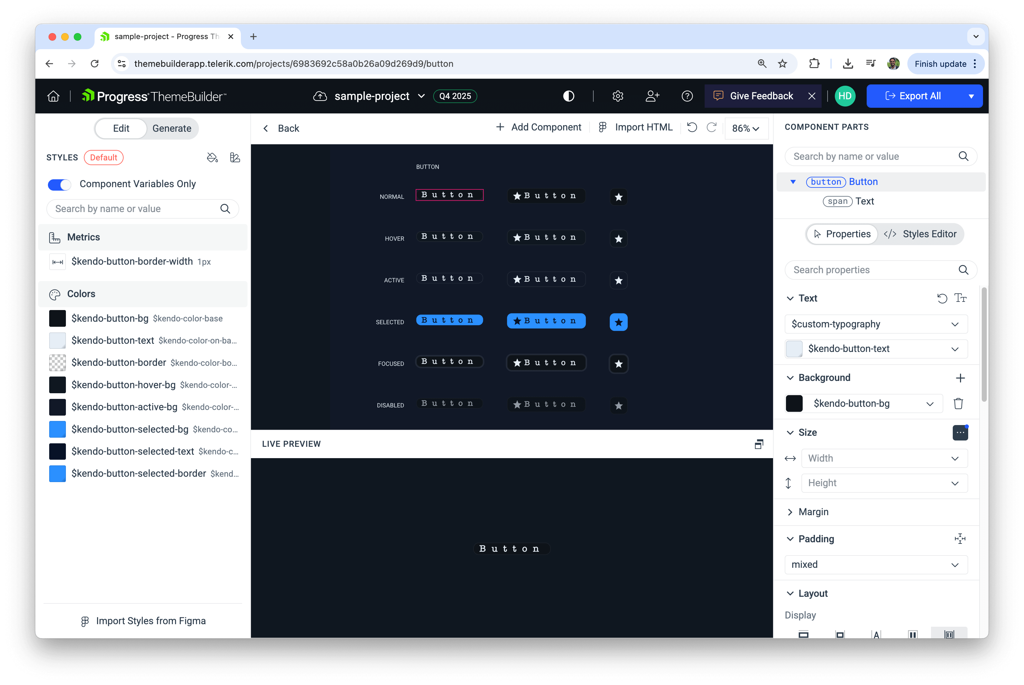Add a background with plus icon
This screenshot has height=685, width=1024.
[960, 378]
